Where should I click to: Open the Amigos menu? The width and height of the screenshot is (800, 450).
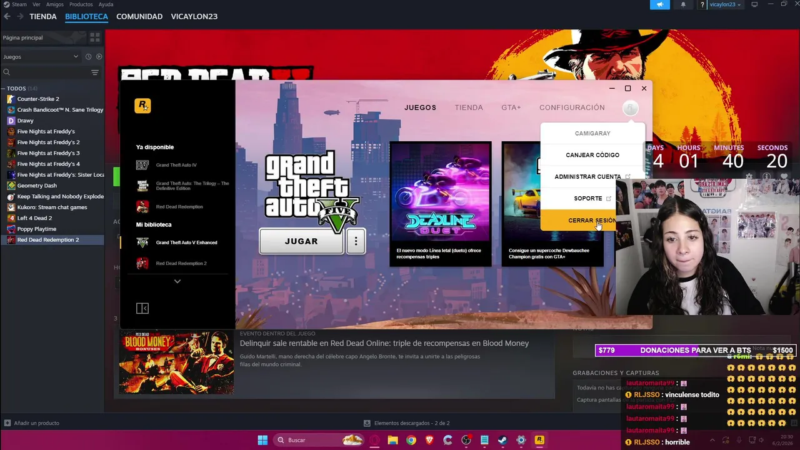55,4
